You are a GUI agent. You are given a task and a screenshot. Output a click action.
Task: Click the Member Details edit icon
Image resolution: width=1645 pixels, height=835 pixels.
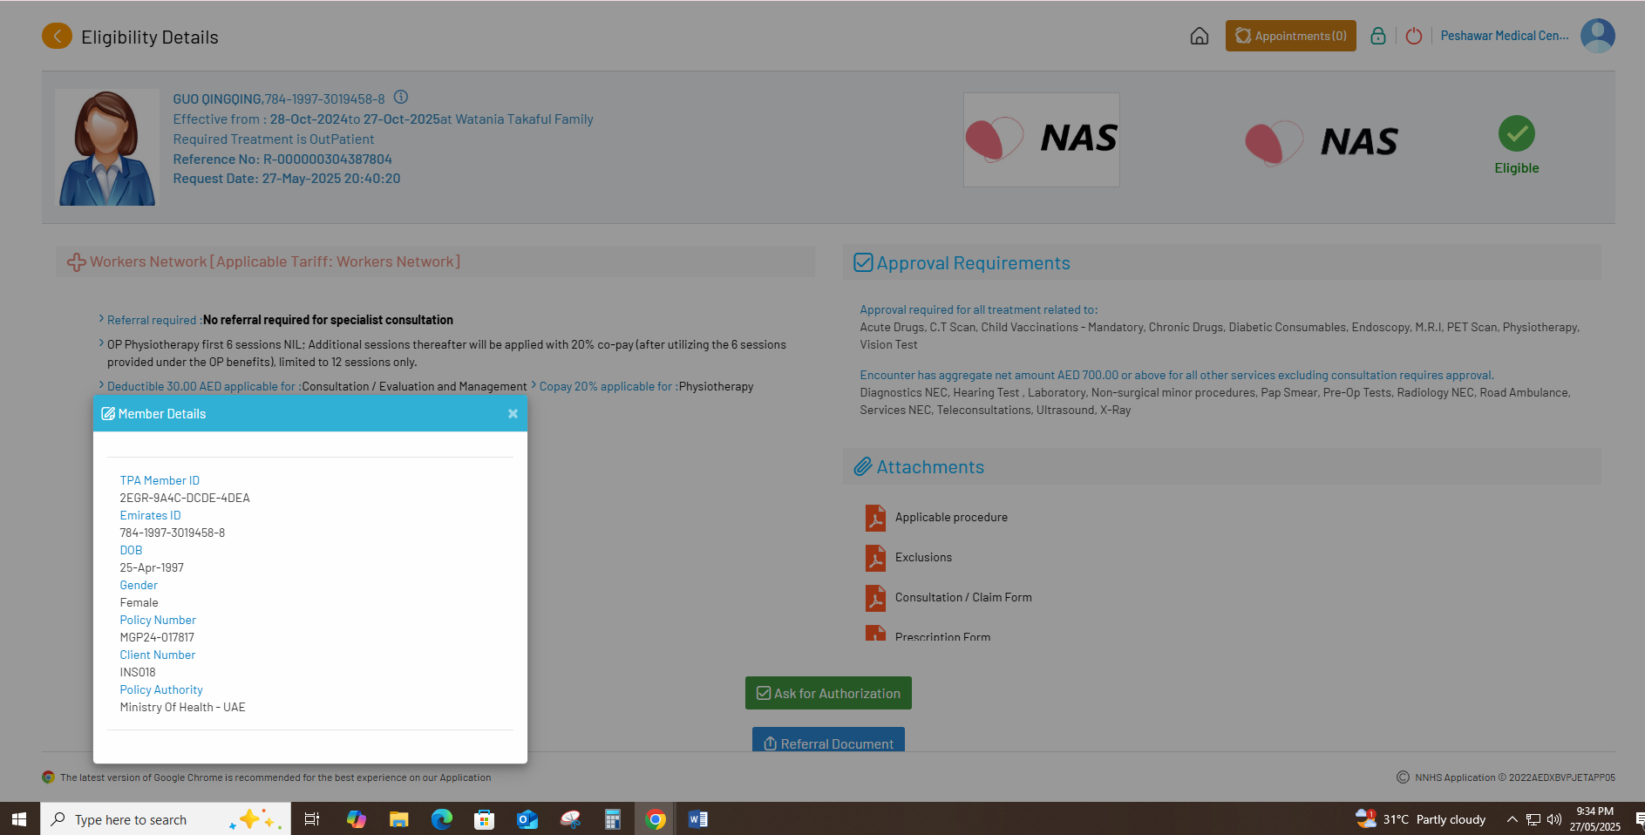[108, 414]
